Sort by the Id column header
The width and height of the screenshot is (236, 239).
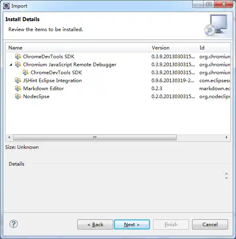click(214, 48)
